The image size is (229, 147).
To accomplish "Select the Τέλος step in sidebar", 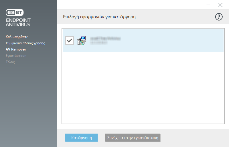I will pos(10,62).
